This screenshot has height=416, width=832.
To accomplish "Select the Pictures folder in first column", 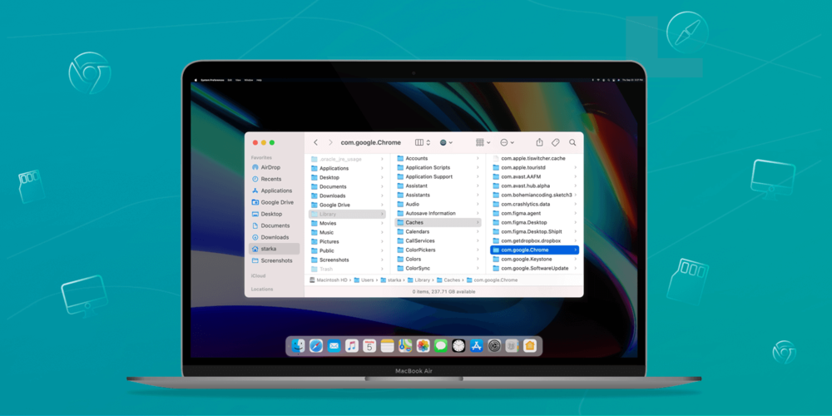I will (x=348, y=241).
